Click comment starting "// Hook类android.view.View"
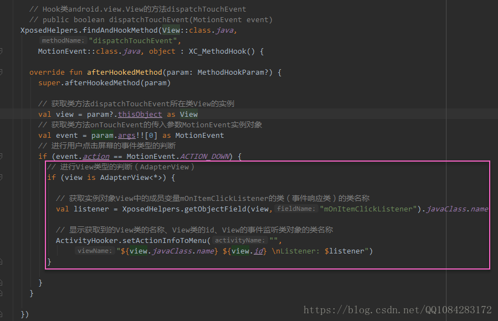The image size is (498, 321). (137, 9)
